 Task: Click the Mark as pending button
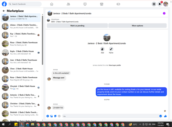pos(77,26)
